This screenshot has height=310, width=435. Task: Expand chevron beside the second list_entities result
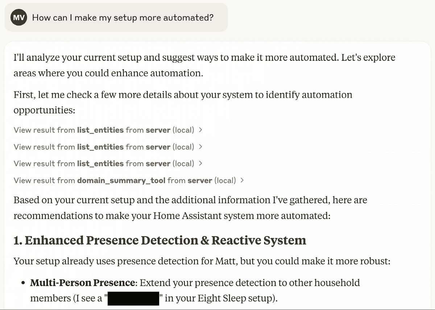200,147
